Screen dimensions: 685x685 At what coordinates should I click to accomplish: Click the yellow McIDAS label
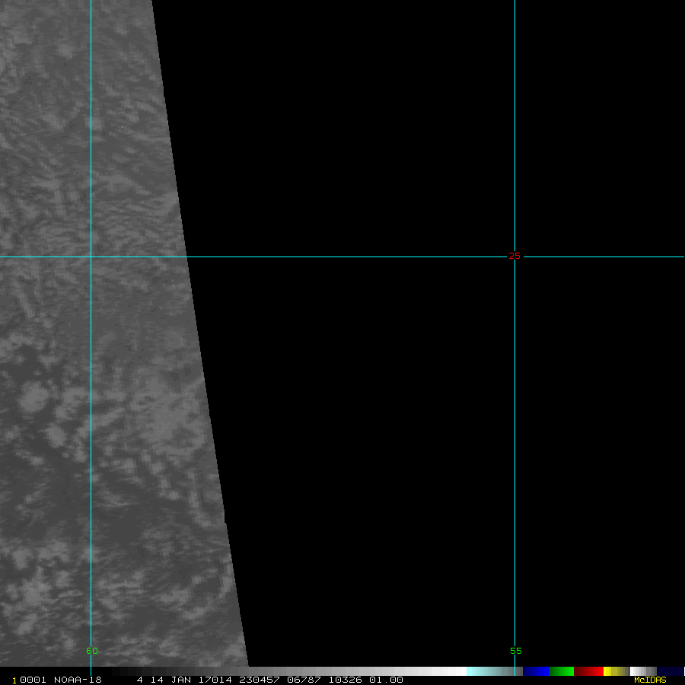pyautogui.click(x=649, y=680)
